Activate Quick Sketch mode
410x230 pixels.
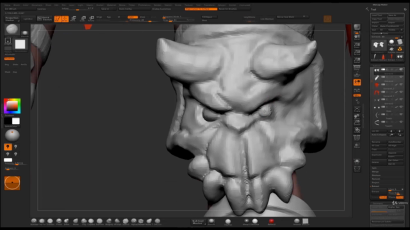pyautogui.click(x=44, y=19)
